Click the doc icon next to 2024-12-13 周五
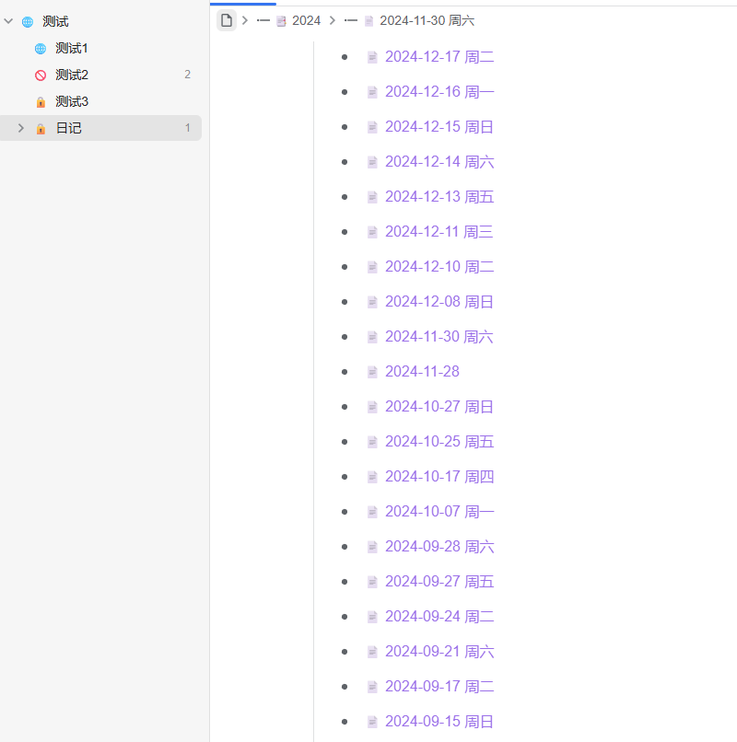Image resolution: width=737 pixels, height=742 pixels. tap(372, 197)
